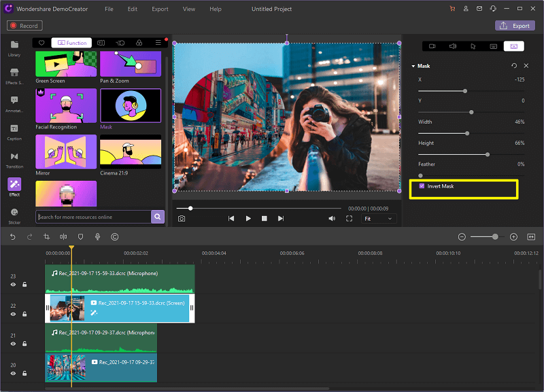The width and height of the screenshot is (544, 392).
Task: Click the marker shield icon
Action: coord(80,236)
